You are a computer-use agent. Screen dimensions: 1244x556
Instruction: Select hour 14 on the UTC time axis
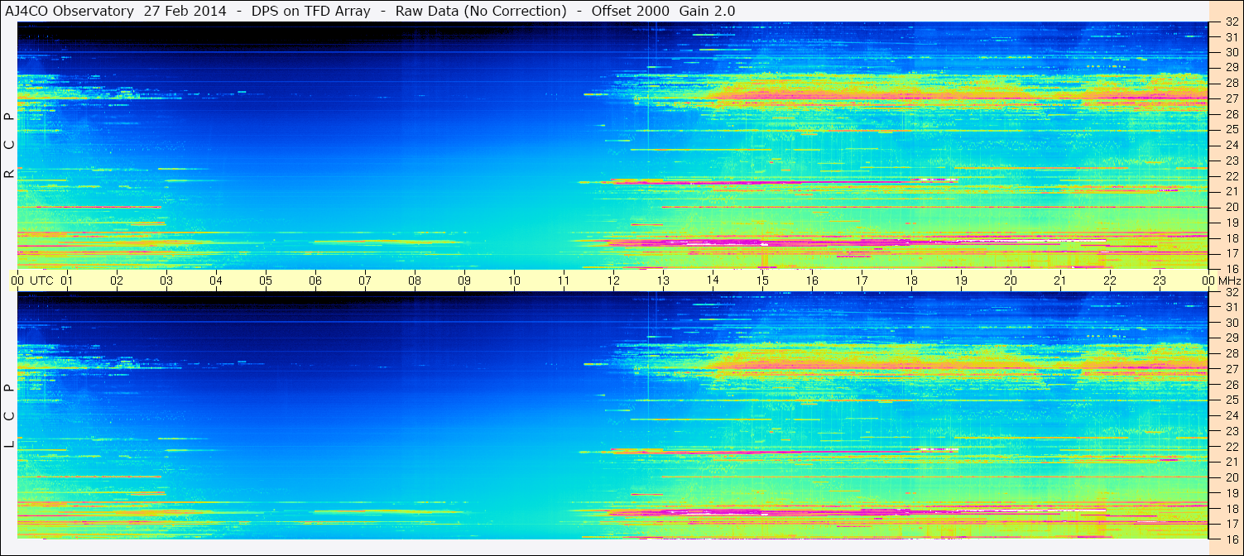pos(713,280)
